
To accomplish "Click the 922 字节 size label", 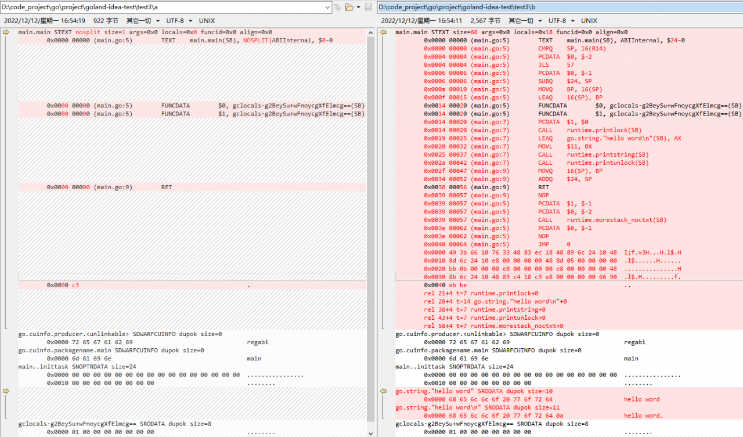I will pos(106,20).
